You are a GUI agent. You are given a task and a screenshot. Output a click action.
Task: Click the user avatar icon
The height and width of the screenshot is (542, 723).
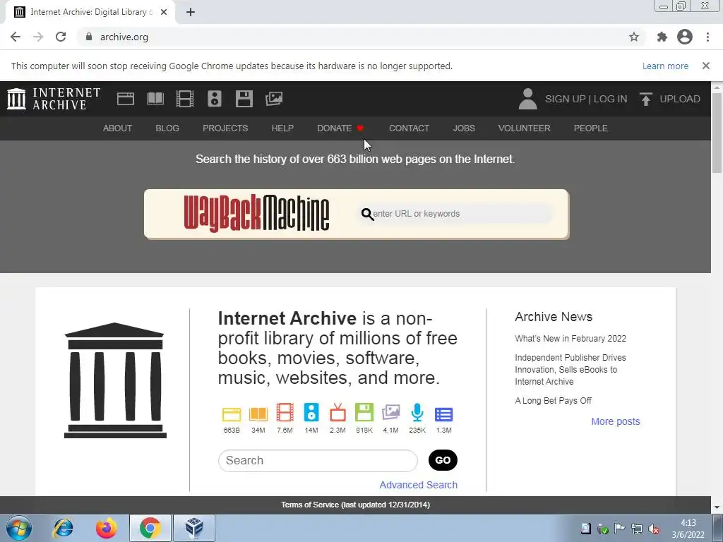(x=527, y=99)
